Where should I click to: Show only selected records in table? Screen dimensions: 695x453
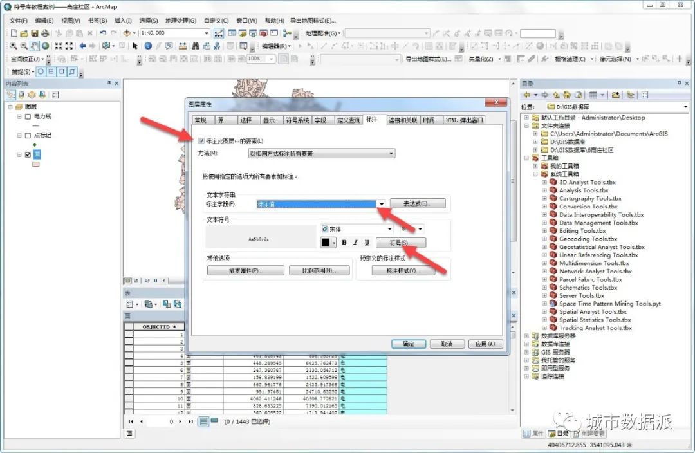[214, 421]
